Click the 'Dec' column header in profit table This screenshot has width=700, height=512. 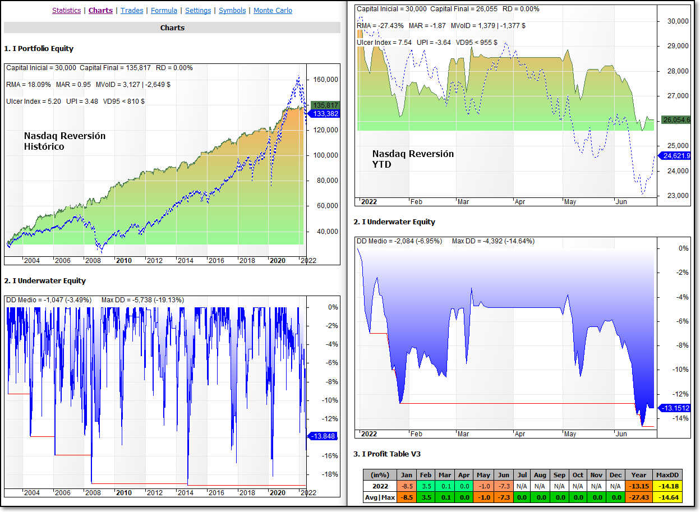[616, 476]
